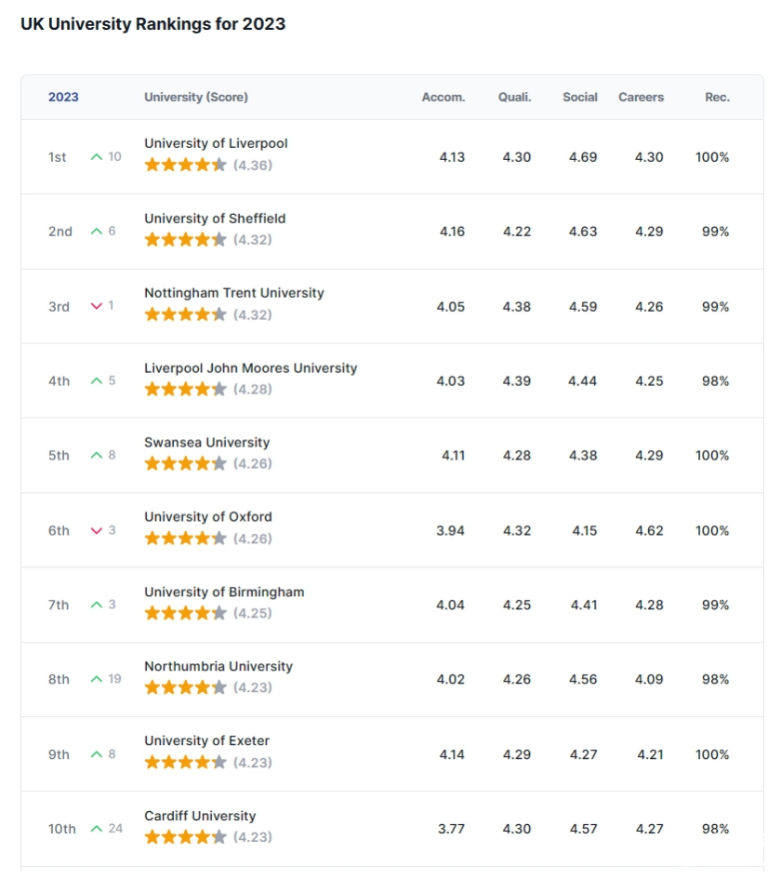The image size is (781, 879).
Task: Click Nottingham Trent's 4.38 Quali. score
Action: click(517, 307)
